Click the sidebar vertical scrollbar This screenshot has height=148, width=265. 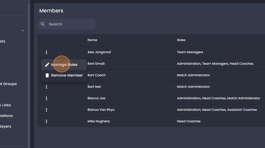(29, 74)
